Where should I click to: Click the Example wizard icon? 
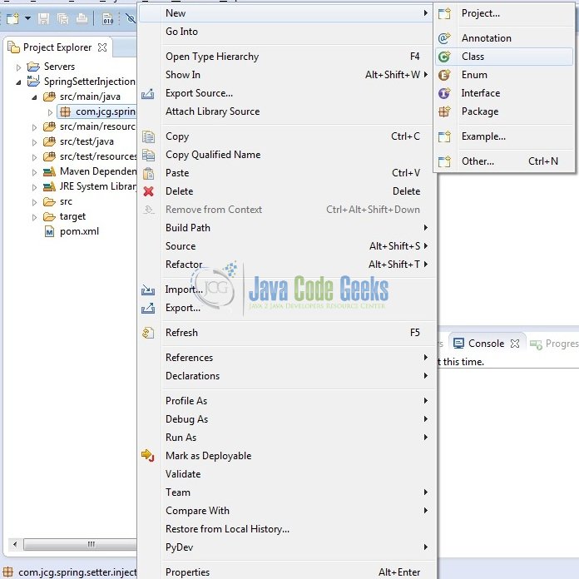(x=444, y=136)
